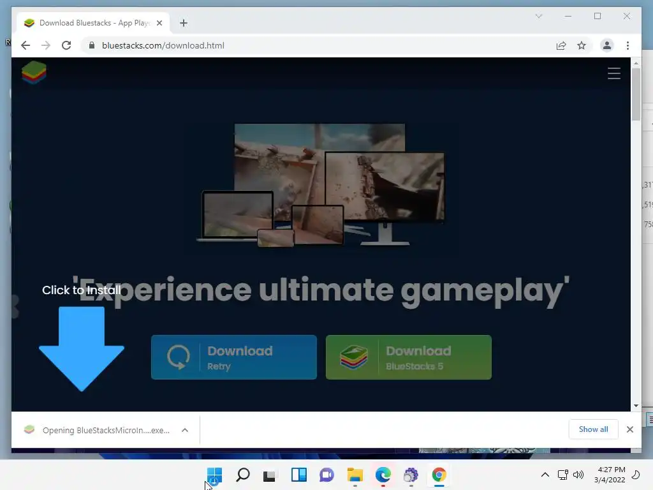
Task: Open the tab search chevron in title bar
Action: coord(538,16)
